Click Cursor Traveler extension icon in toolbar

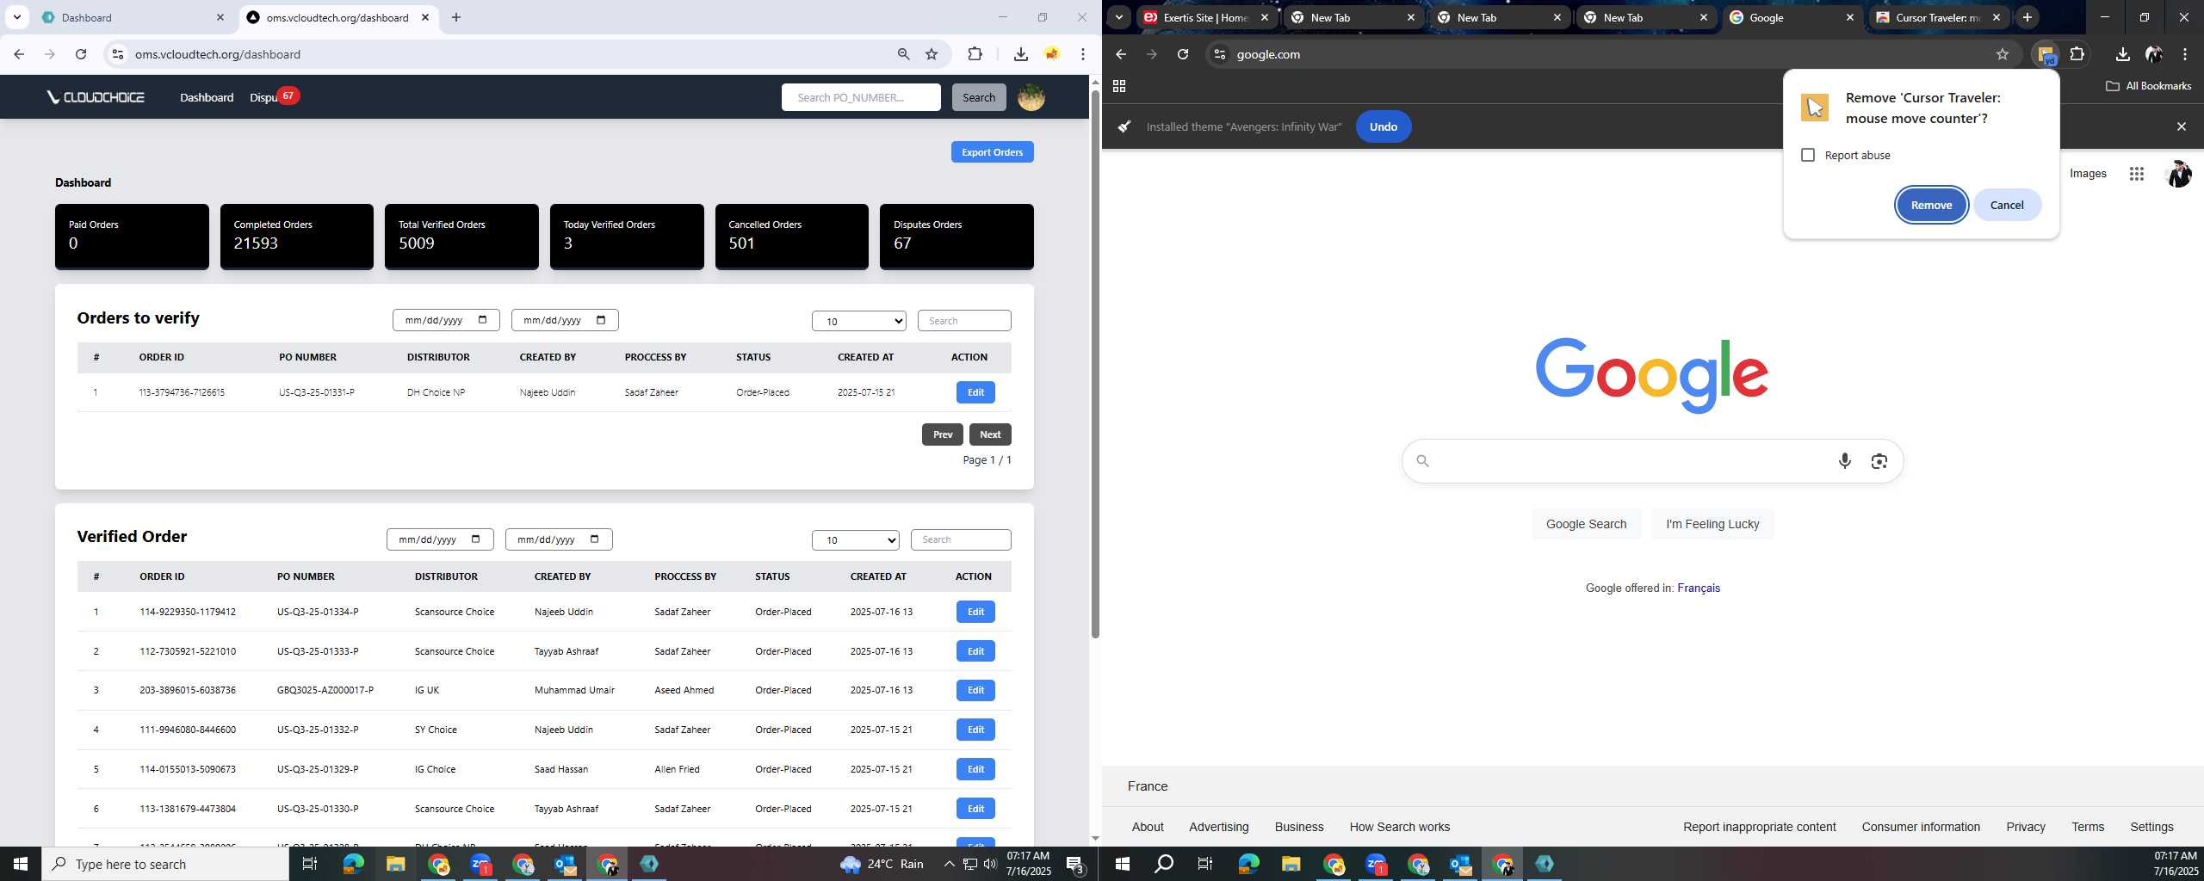2046,55
